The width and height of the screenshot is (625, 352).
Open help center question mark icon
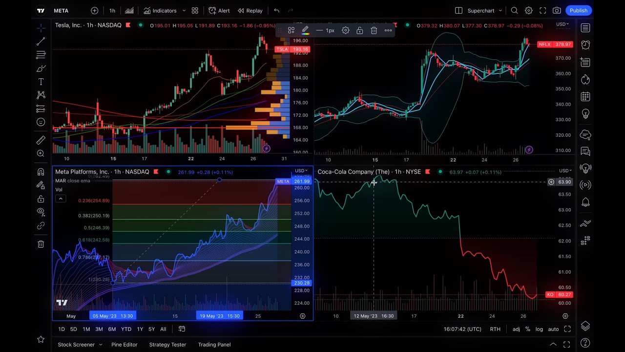585,343
